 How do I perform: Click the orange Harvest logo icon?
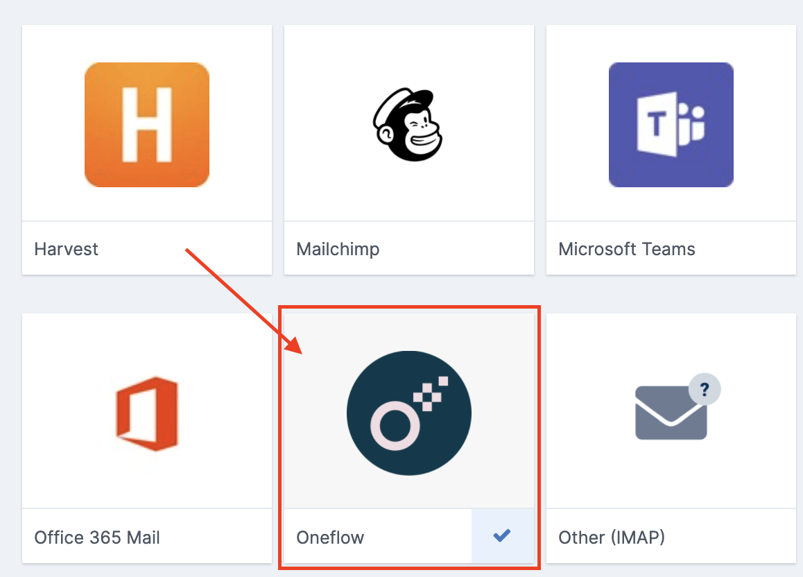[x=147, y=125]
